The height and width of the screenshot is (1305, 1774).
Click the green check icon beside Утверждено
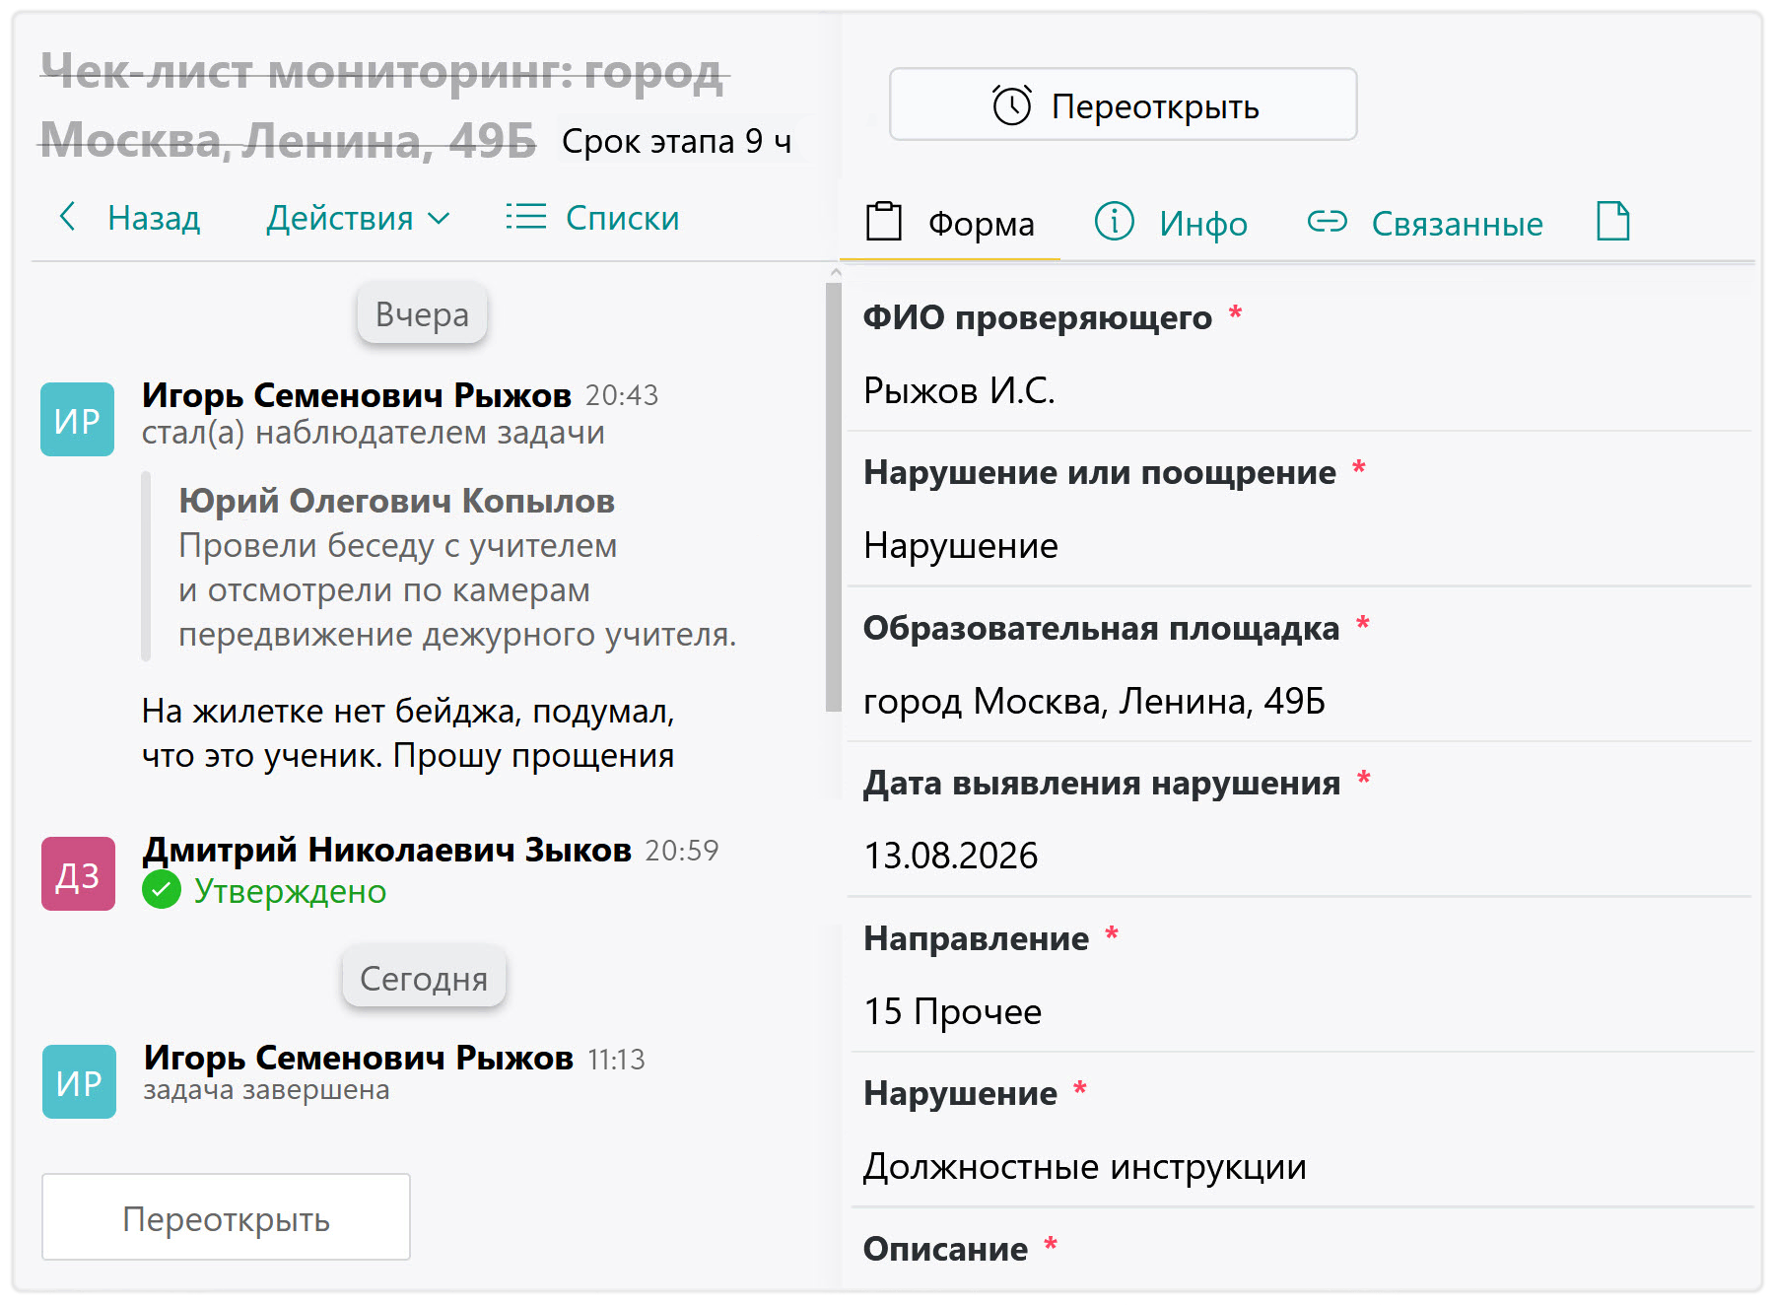[x=162, y=890]
